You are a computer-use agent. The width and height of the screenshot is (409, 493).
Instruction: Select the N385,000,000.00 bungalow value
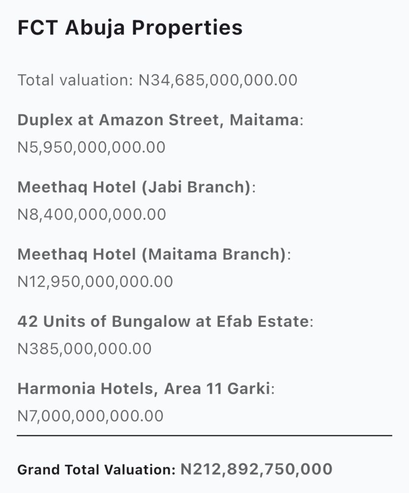tap(84, 348)
